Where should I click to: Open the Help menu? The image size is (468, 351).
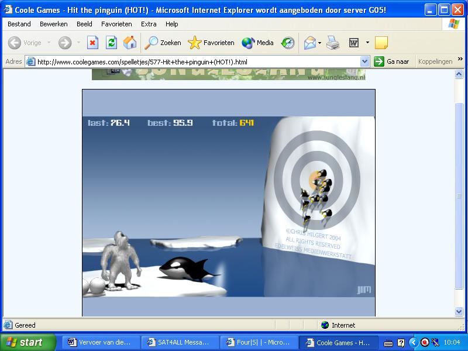click(171, 24)
